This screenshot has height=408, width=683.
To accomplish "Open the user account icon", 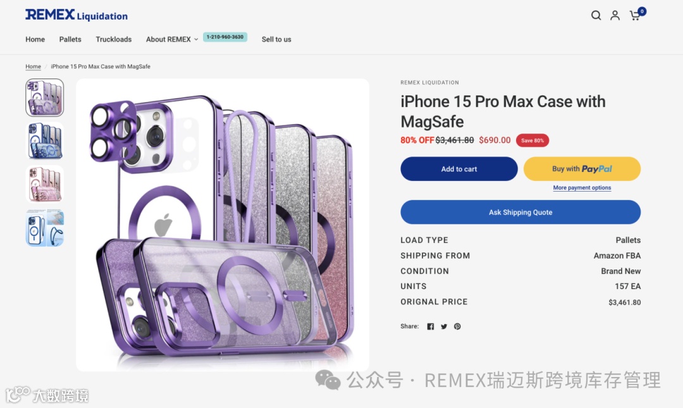I will 615,16.
